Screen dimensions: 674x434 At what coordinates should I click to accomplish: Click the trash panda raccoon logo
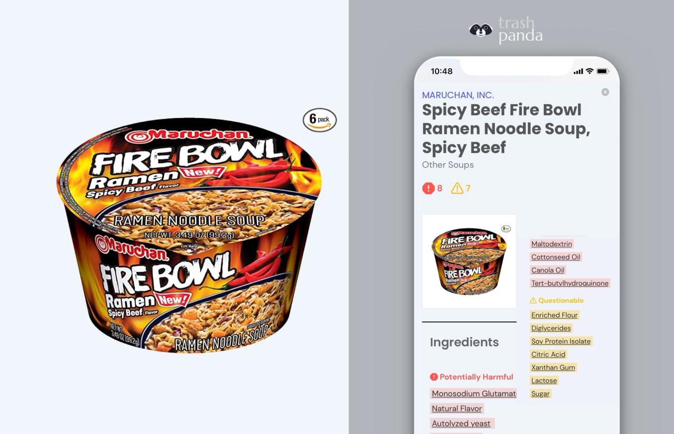[x=480, y=30]
